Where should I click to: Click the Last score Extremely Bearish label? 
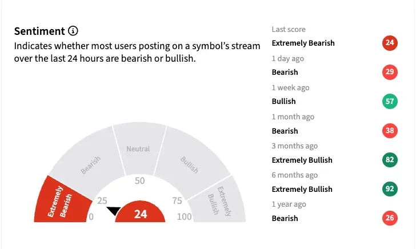303,43
